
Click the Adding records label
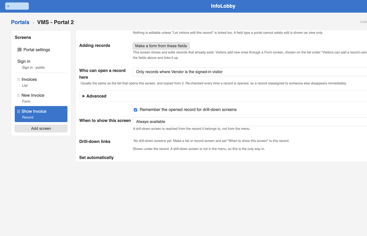click(x=95, y=46)
